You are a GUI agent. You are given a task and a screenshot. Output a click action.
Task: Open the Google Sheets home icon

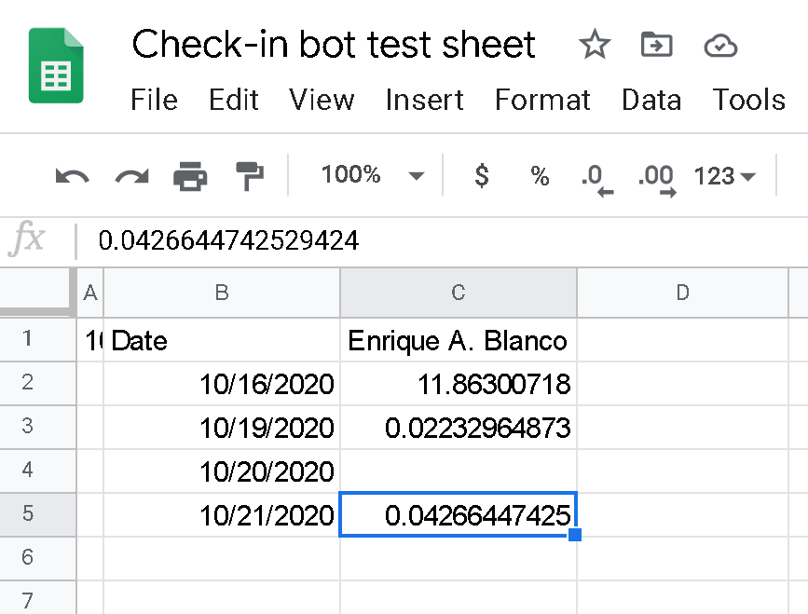click(56, 65)
